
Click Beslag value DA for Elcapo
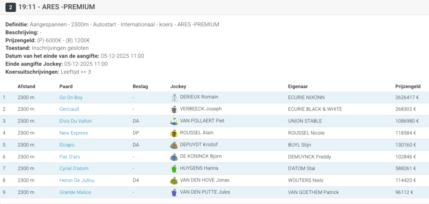[136, 145]
